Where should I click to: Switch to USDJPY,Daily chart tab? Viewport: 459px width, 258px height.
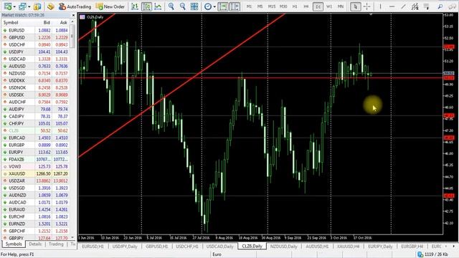[x=125, y=247]
